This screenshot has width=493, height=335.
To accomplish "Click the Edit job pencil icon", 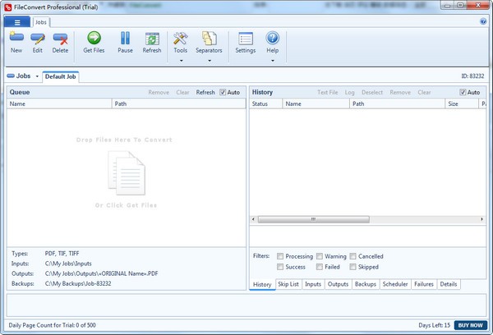I will coord(38,39).
